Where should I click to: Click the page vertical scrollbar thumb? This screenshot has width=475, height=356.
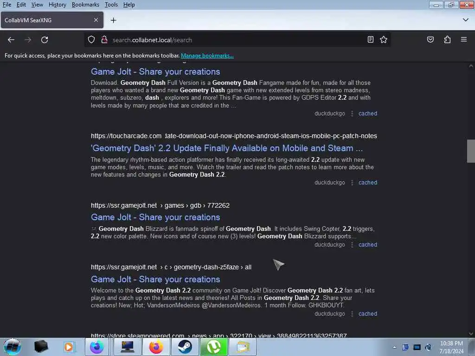[x=471, y=151]
